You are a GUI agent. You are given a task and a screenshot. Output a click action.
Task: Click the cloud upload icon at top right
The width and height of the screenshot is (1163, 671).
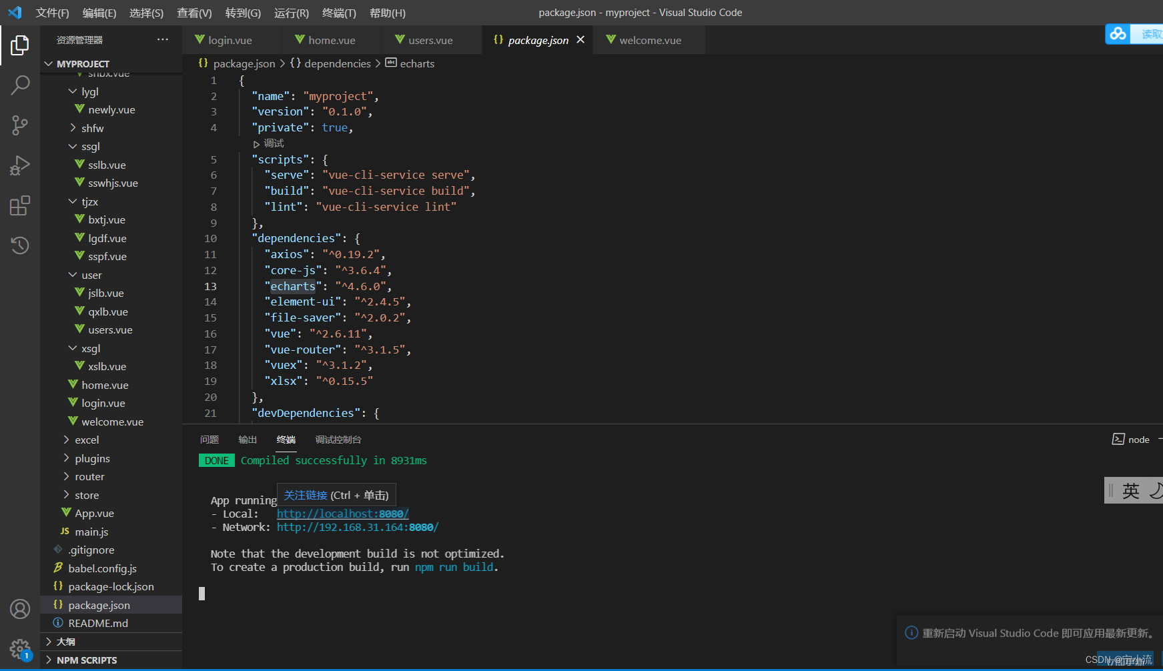(1118, 33)
